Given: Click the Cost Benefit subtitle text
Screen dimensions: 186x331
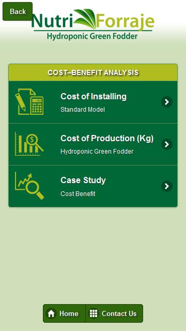Looking at the screenshot, I should [78, 194].
